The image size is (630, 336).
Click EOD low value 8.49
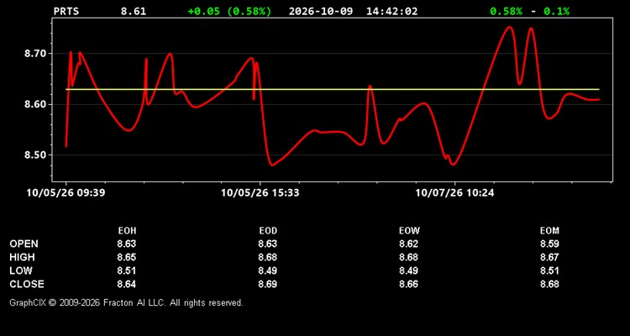click(268, 270)
